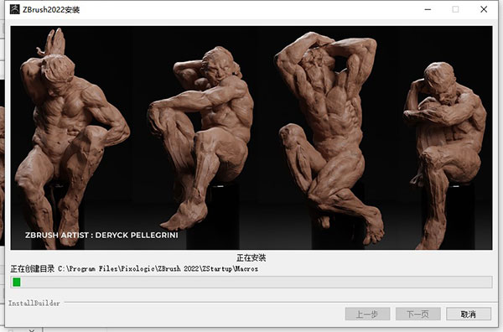Minimize the ZBrush2022 installer window

(428, 9)
